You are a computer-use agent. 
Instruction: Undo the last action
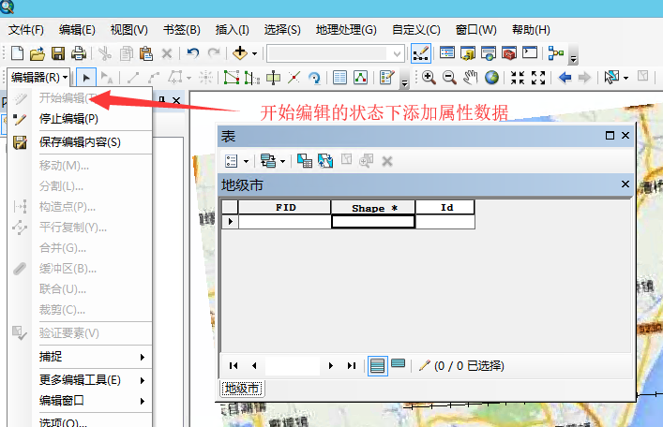193,53
